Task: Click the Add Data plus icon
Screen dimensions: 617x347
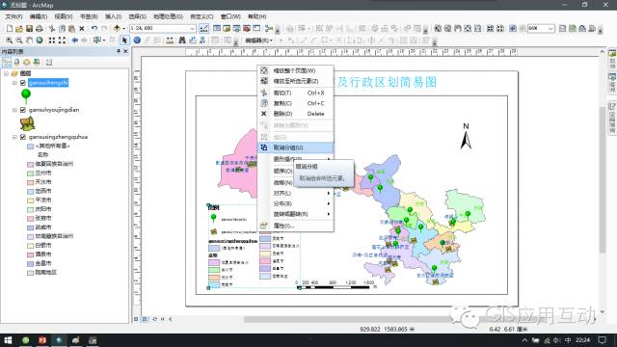Action: point(117,28)
